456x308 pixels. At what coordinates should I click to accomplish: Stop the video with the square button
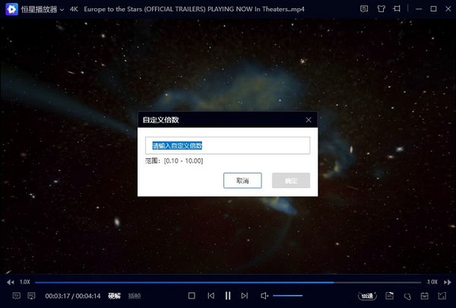coord(192,295)
